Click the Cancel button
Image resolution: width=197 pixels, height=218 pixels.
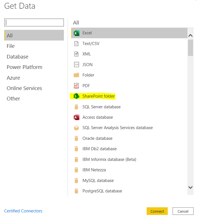coord(183,211)
